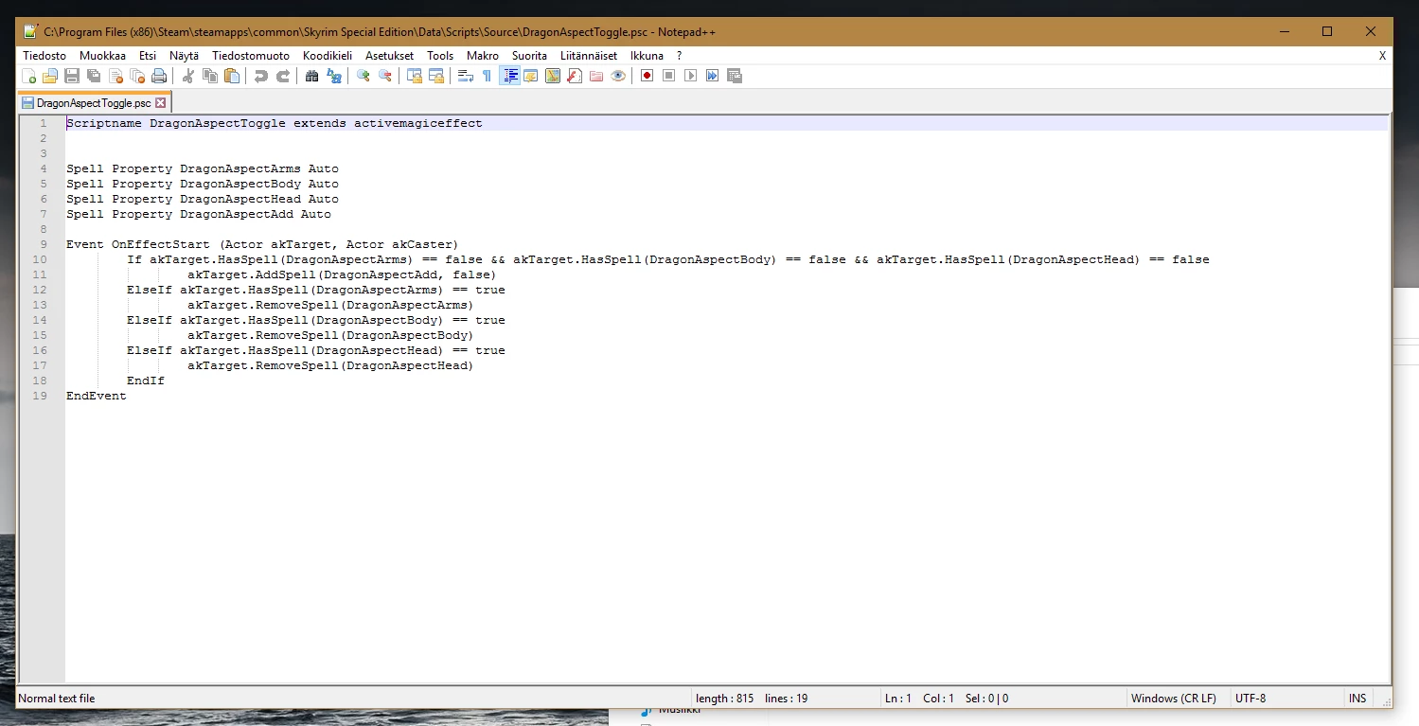Save the file with the floppy icon
Screen dimensions: 1419x726
(72, 76)
